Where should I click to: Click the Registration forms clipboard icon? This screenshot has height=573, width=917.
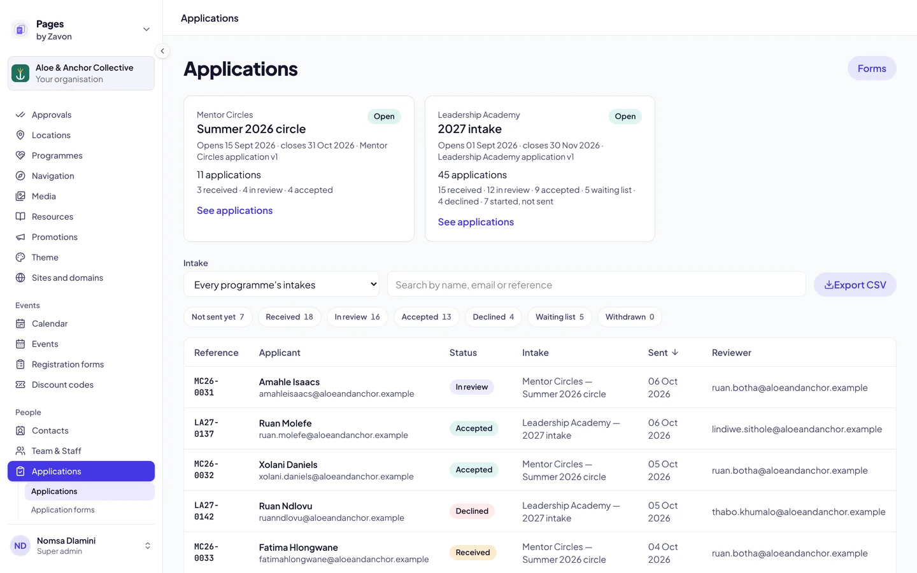point(20,364)
